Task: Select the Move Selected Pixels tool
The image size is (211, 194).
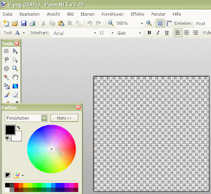Action: point(15,51)
